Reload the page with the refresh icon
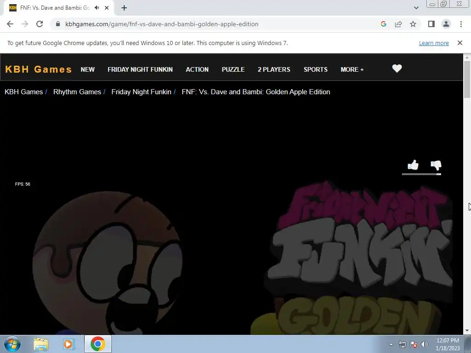The image size is (471, 353). (40, 24)
